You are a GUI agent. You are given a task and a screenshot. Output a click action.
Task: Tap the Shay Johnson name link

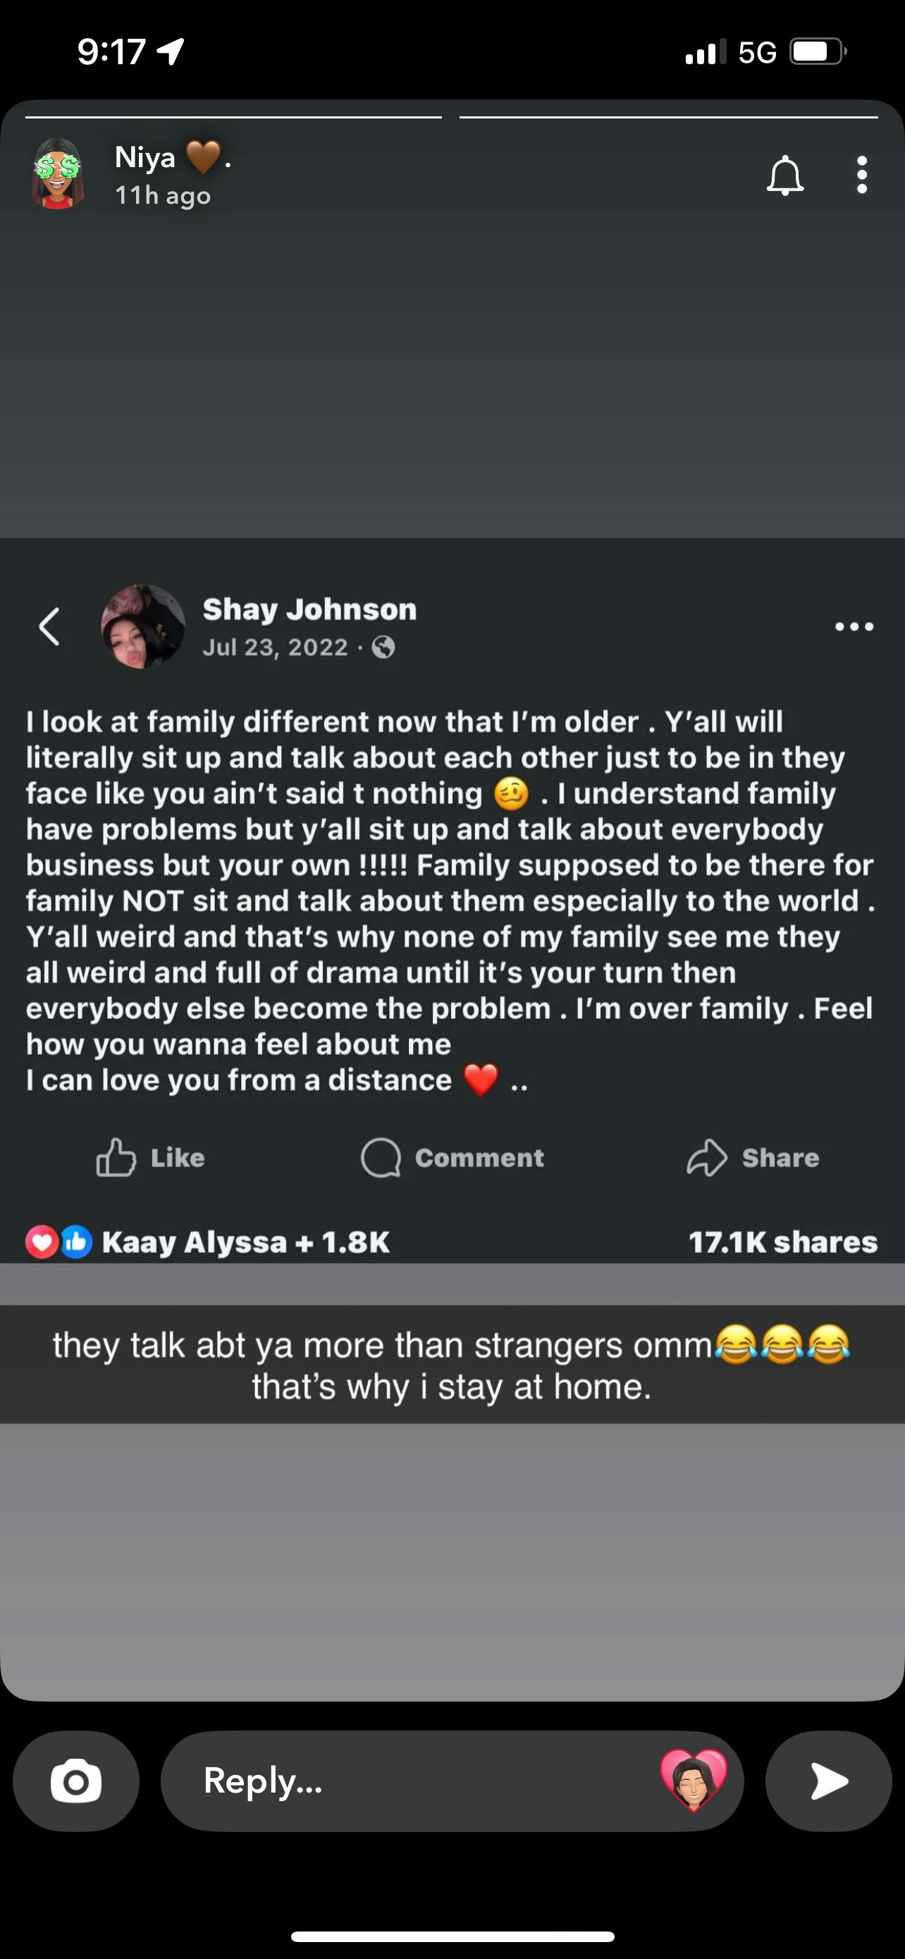point(309,609)
